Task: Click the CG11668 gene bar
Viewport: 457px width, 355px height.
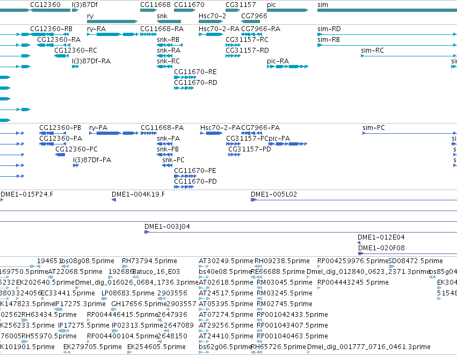Action: [x=148, y=10]
